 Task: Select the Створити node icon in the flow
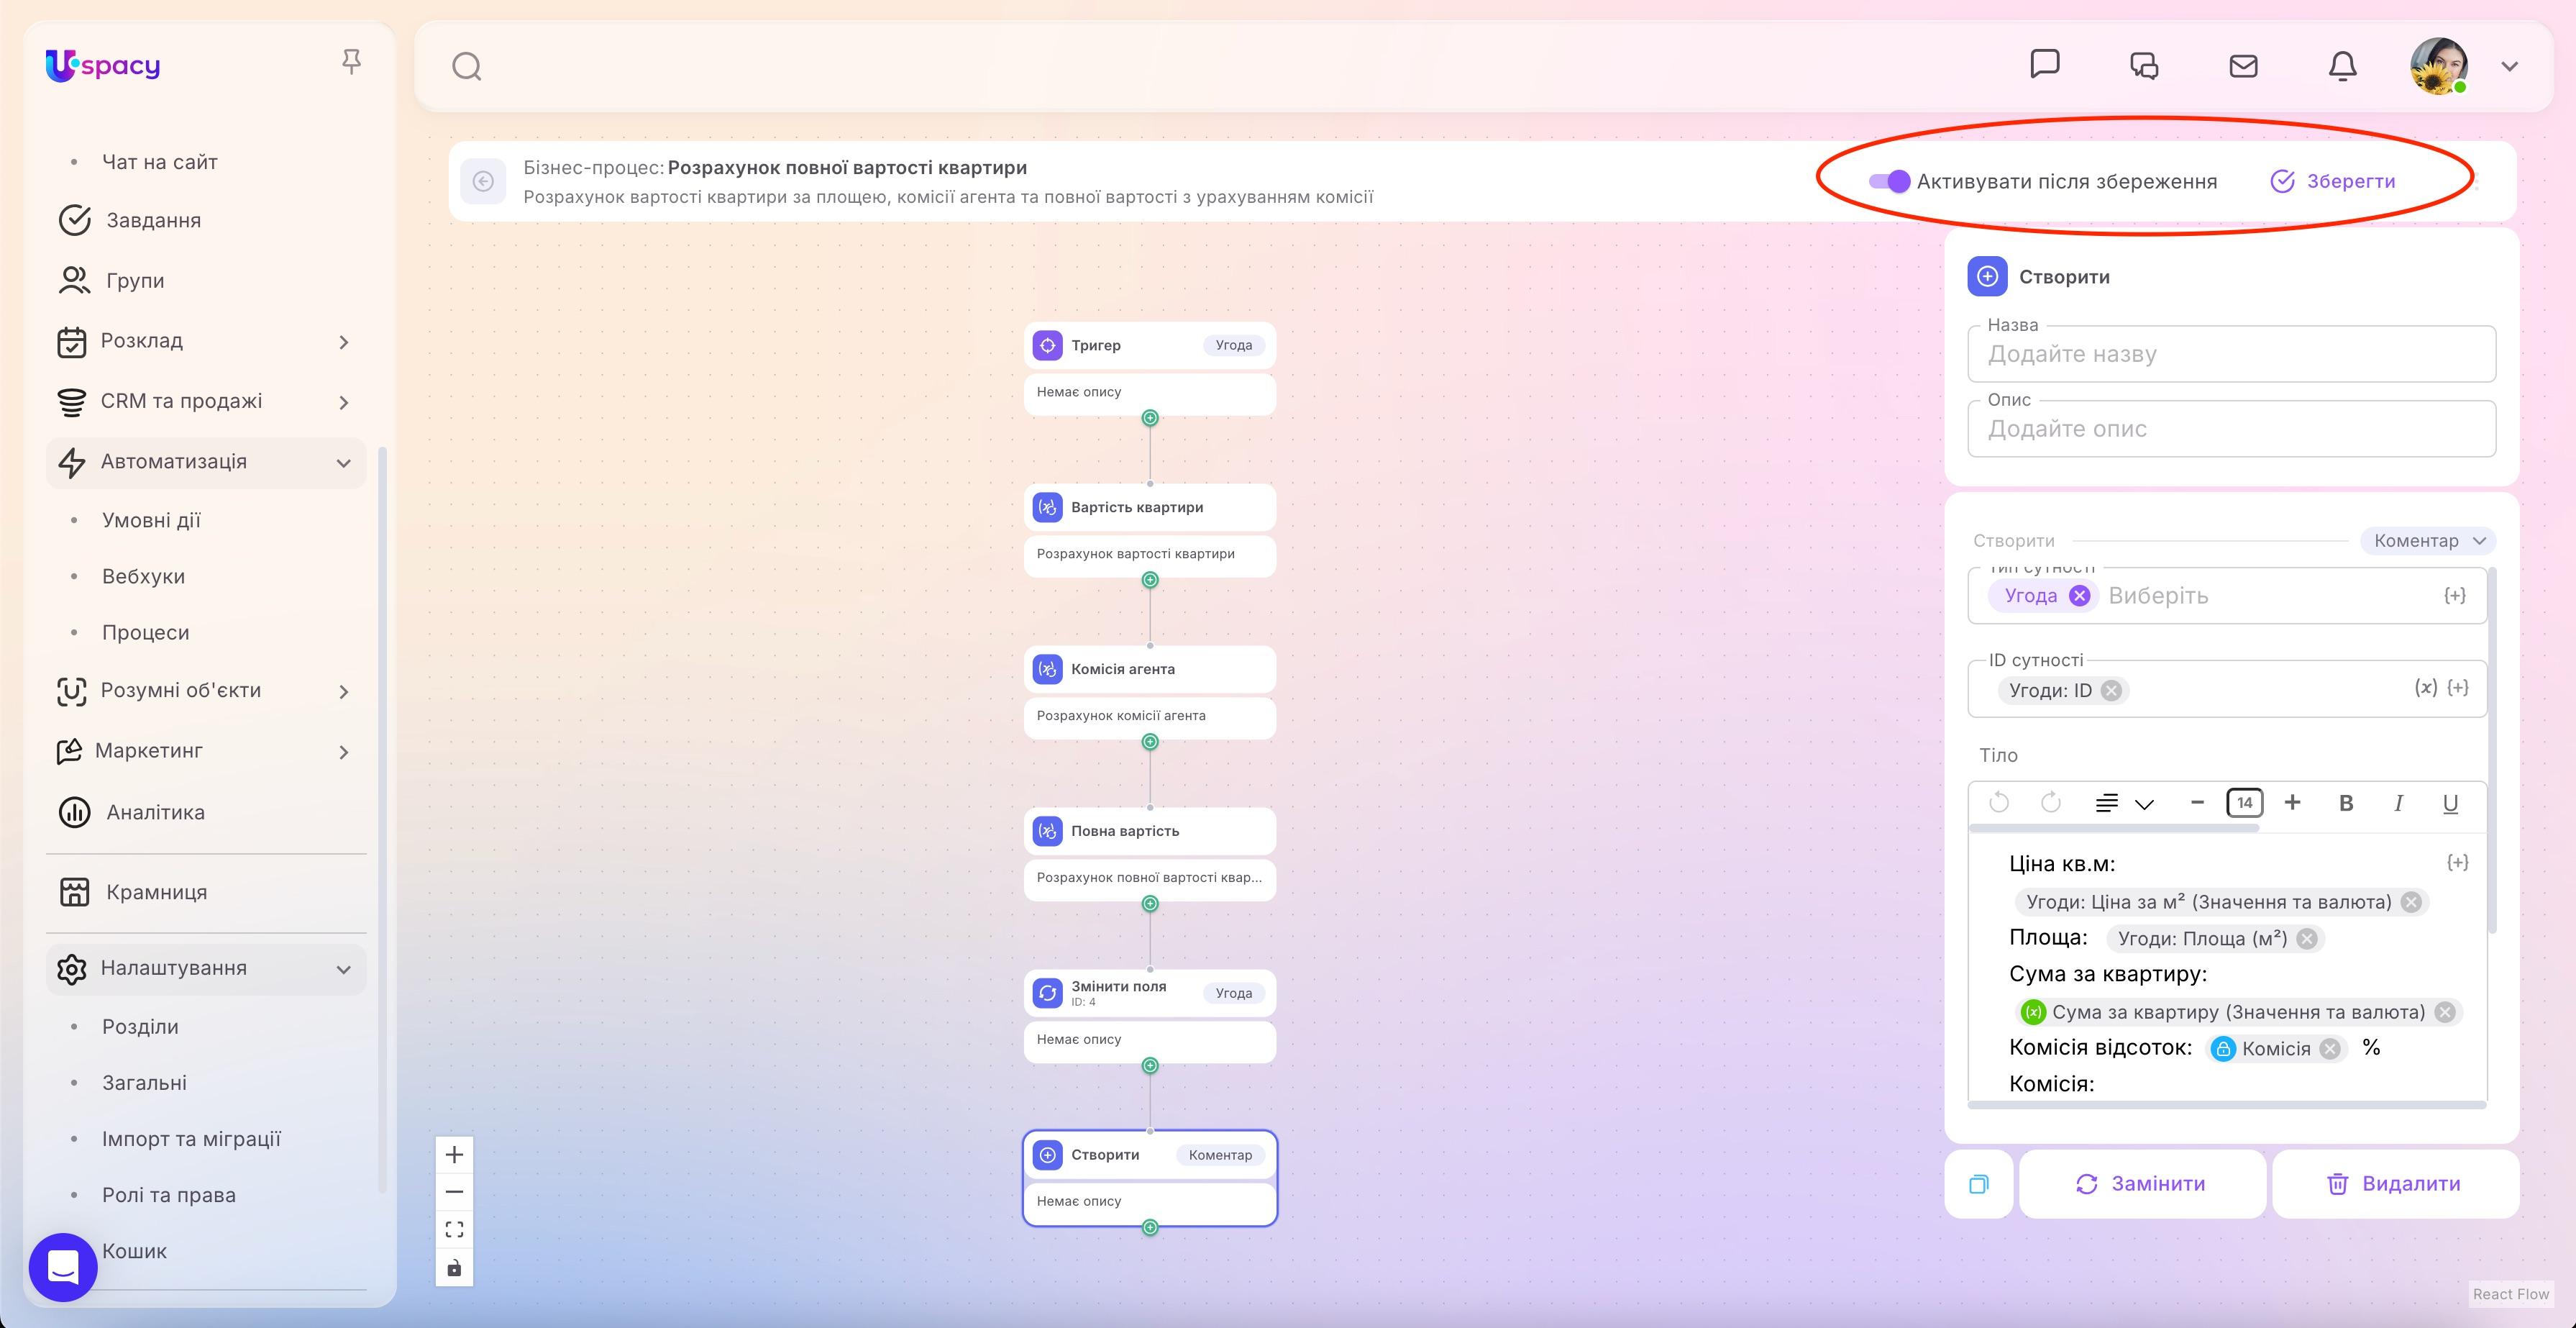1047,1155
